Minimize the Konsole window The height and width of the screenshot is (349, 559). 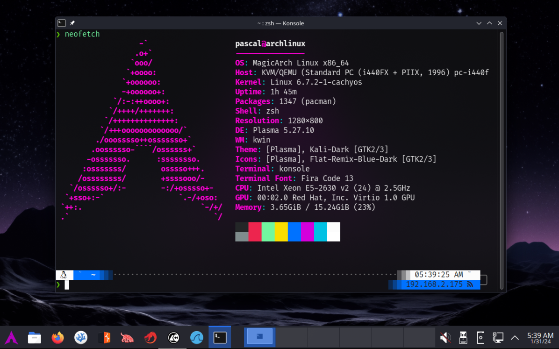[x=479, y=23]
